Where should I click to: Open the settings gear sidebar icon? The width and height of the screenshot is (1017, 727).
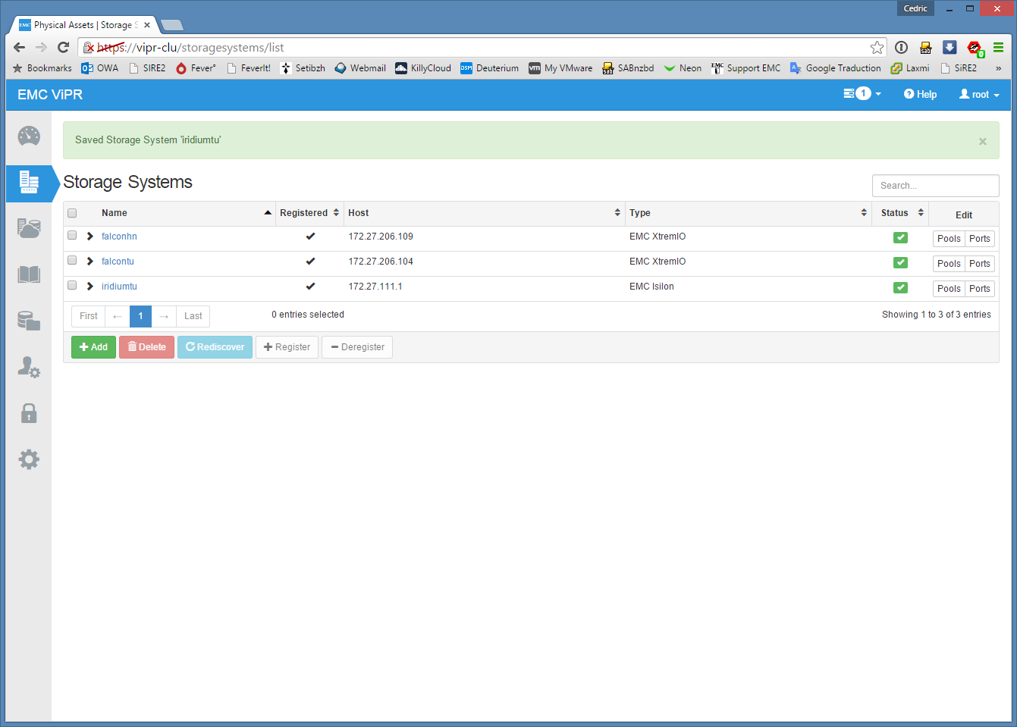click(29, 459)
